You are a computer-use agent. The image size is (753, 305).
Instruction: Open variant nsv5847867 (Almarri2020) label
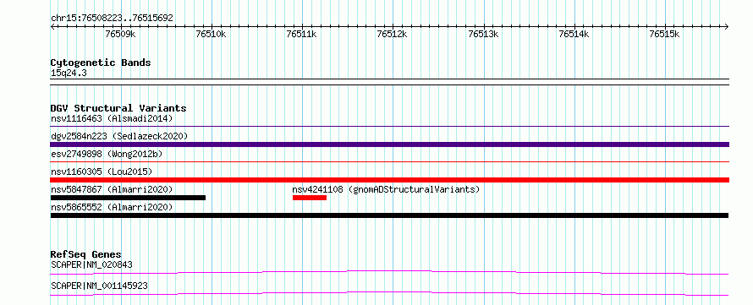(x=112, y=189)
